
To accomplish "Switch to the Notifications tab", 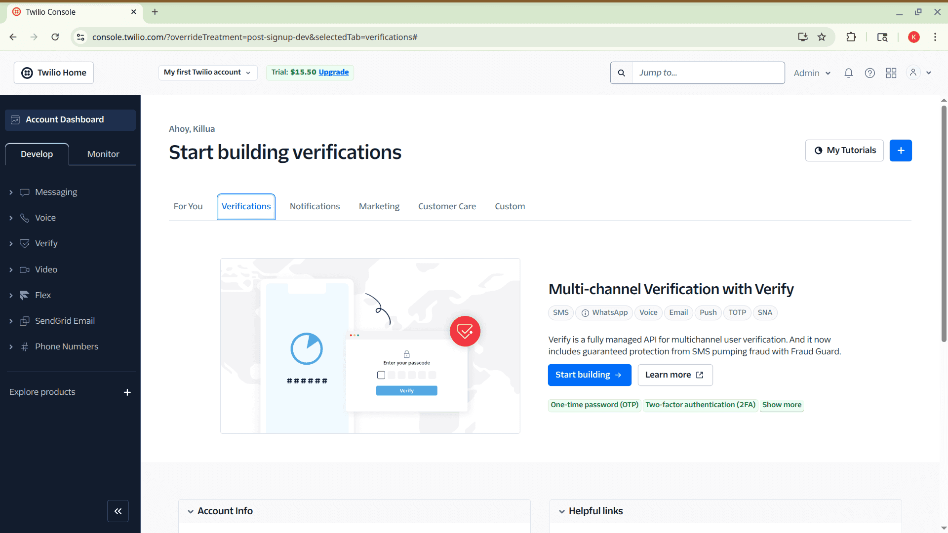I will pos(315,206).
